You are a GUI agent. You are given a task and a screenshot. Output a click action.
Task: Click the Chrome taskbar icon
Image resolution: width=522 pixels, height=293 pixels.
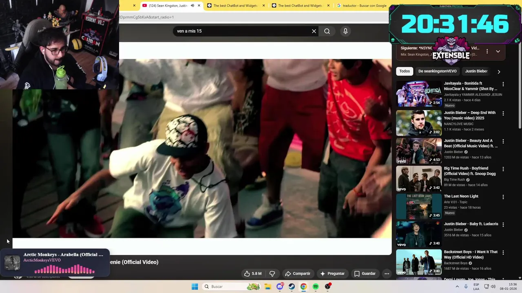[x=303, y=286]
